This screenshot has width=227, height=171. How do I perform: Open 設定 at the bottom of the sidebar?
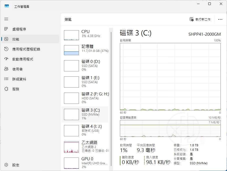pos(30,165)
